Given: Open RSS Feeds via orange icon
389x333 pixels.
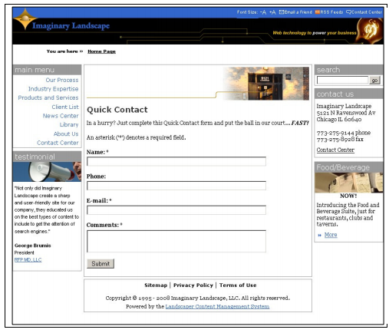Looking at the screenshot, I should click(x=318, y=12).
